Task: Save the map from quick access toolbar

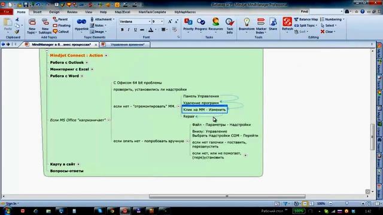Action: pyautogui.click(x=26, y=5)
